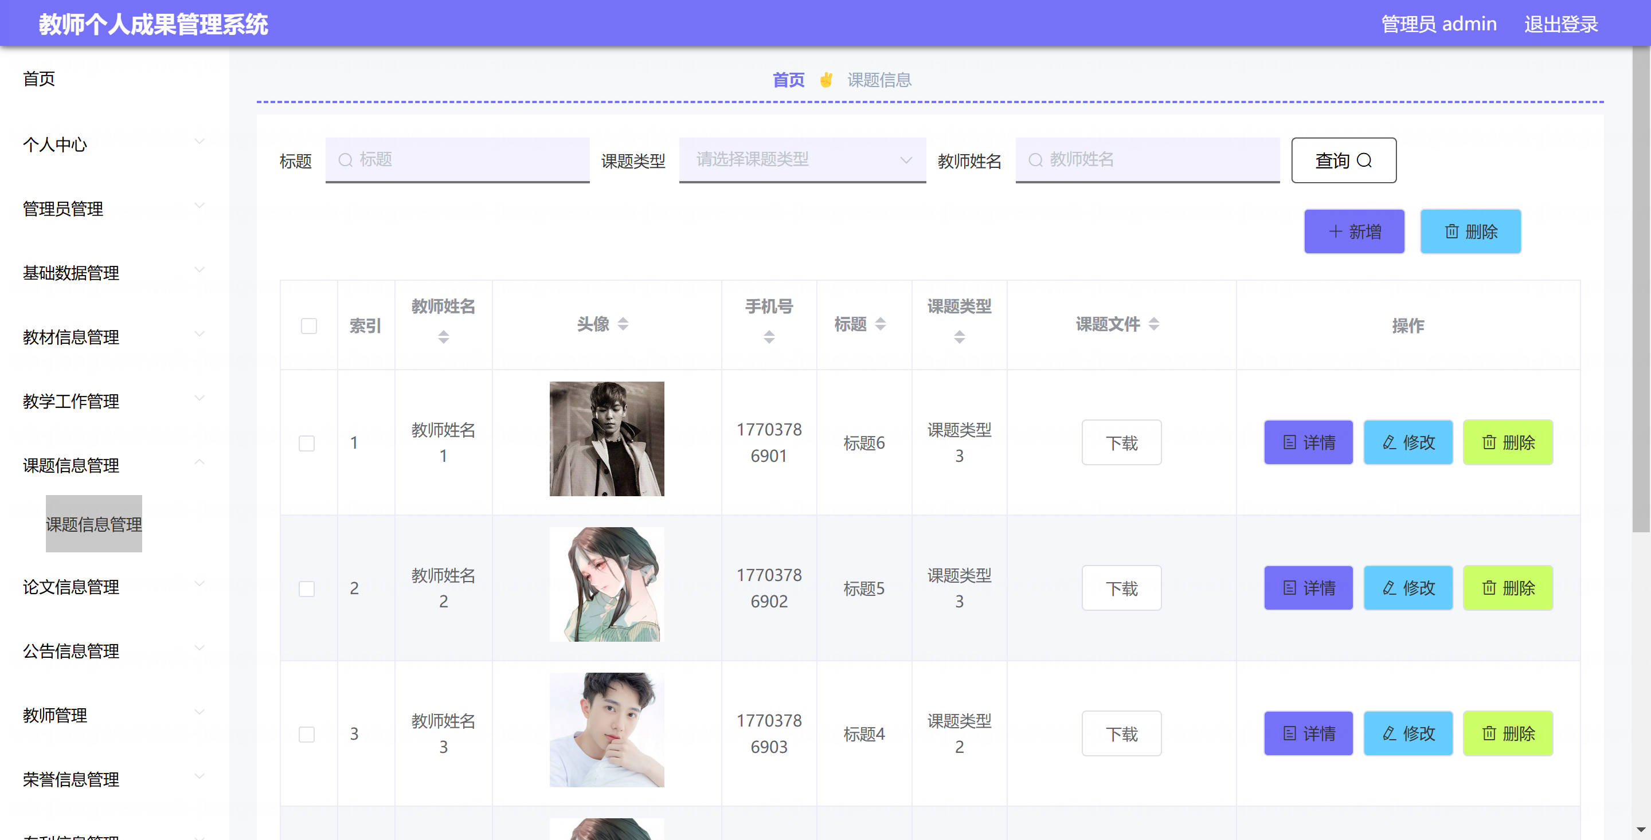This screenshot has width=1651, height=840.
Task: Expand 荣誉信息管理 sidebar menu
Action: [114, 779]
